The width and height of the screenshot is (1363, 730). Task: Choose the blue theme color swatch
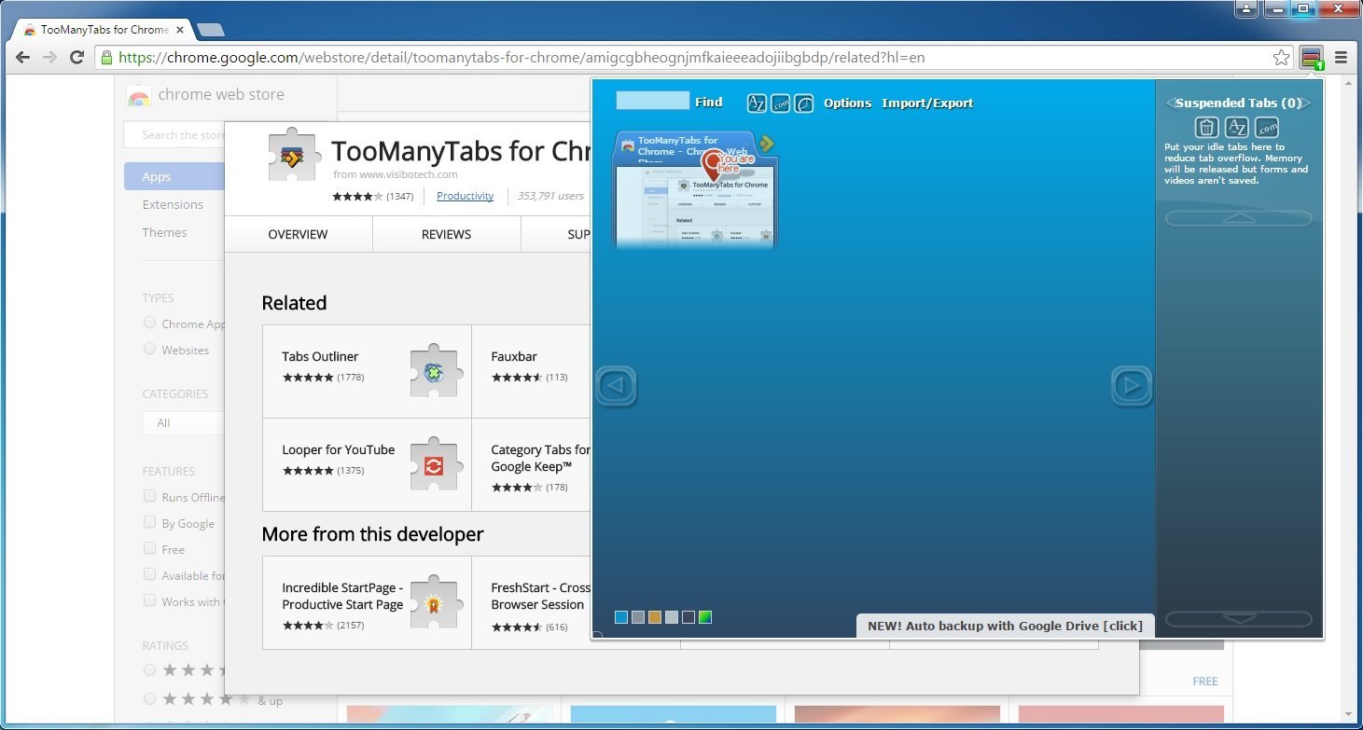(621, 617)
